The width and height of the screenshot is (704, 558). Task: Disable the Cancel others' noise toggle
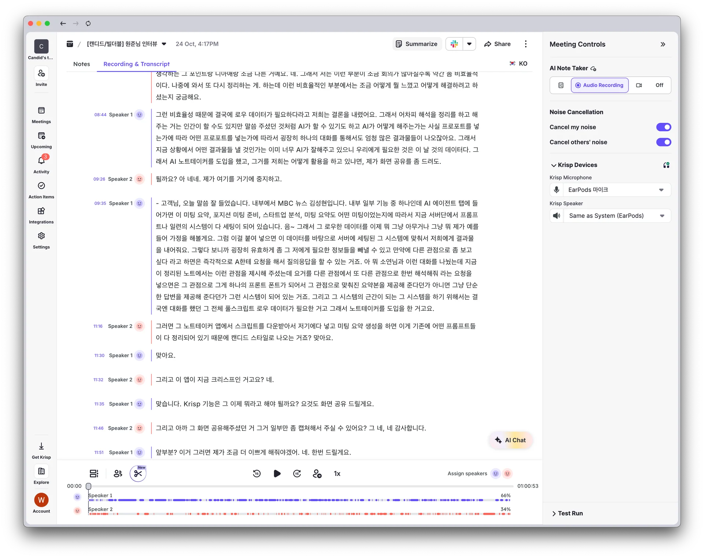664,142
